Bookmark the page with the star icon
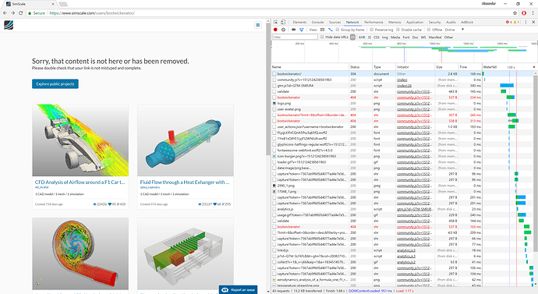Viewport: 538px width, 294px height. point(515,13)
